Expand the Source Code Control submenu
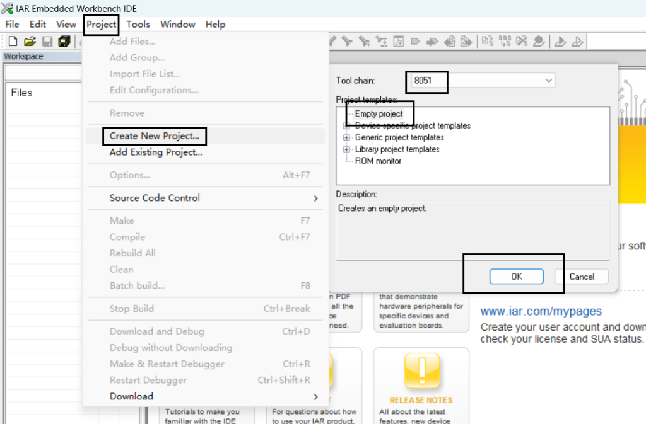 [x=315, y=198]
